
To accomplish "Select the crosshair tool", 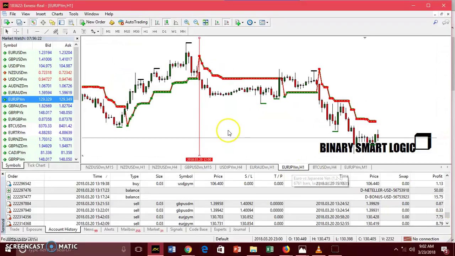I will tap(16, 32).
